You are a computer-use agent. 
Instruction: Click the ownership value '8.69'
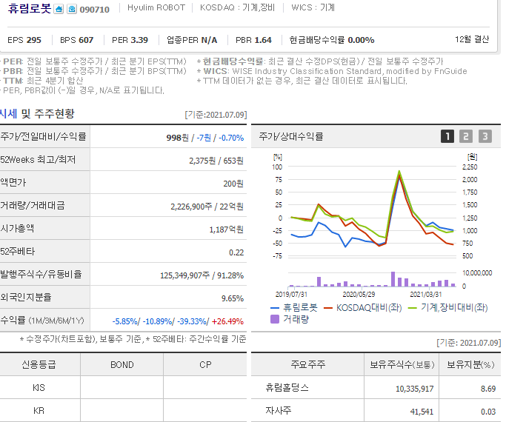tap(488, 389)
